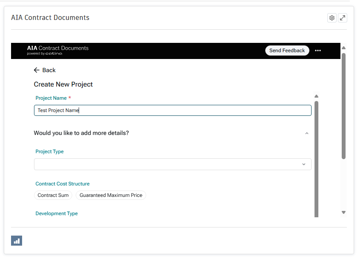This screenshot has width=360, height=261.
Task: Click the 'AIA Contract Documents' panel title
Action: pos(50,18)
